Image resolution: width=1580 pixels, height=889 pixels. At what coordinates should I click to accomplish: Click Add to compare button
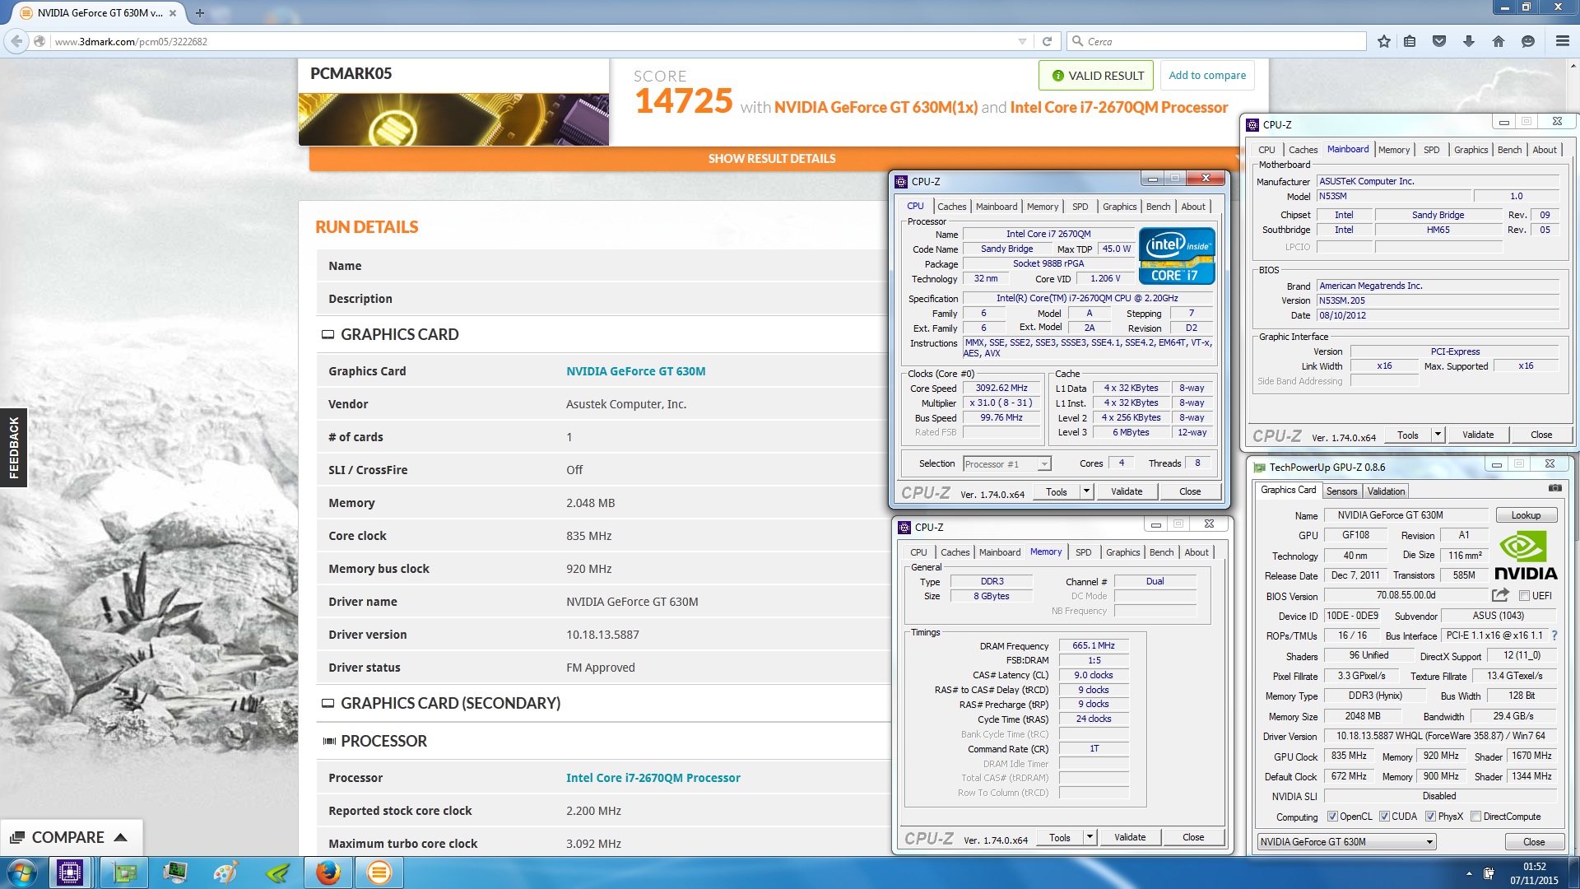(x=1207, y=76)
